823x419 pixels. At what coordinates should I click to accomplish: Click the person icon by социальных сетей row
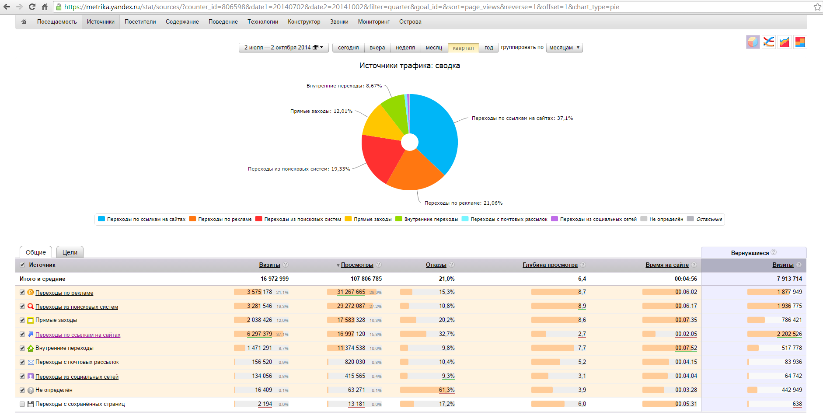[31, 376]
